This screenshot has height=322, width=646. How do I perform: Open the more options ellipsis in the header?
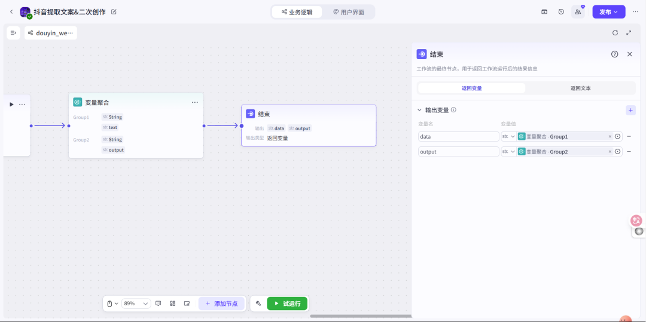click(x=635, y=12)
